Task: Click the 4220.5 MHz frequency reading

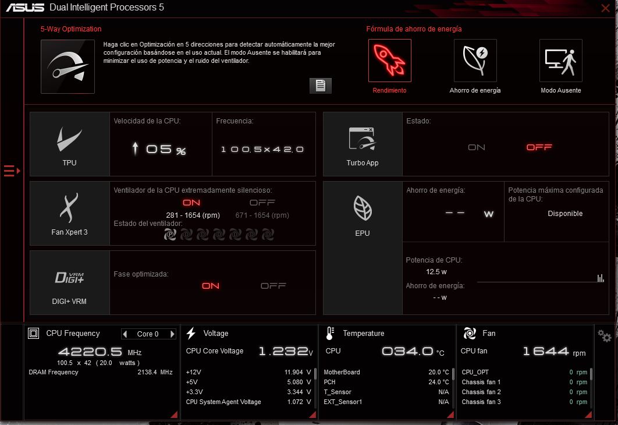Action: (100, 352)
